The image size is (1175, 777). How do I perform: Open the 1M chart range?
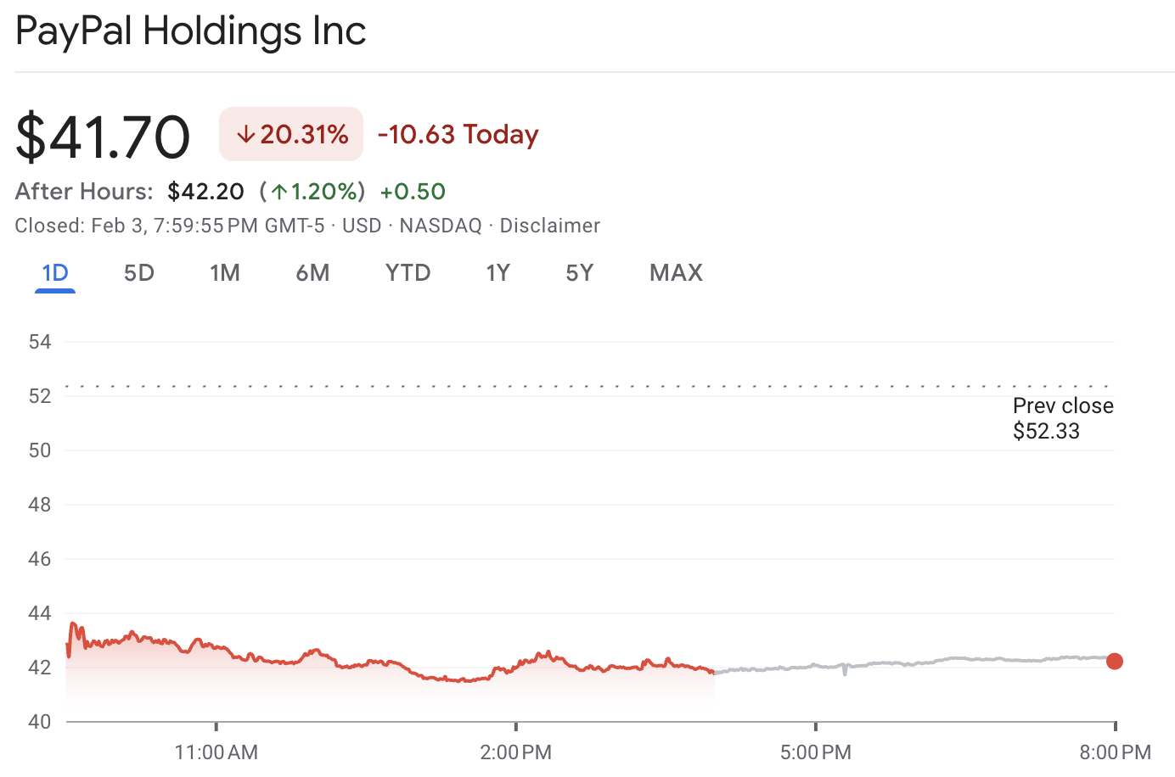(225, 273)
